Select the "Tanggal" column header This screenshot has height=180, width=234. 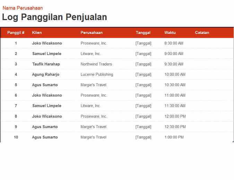[x=143, y=33]
